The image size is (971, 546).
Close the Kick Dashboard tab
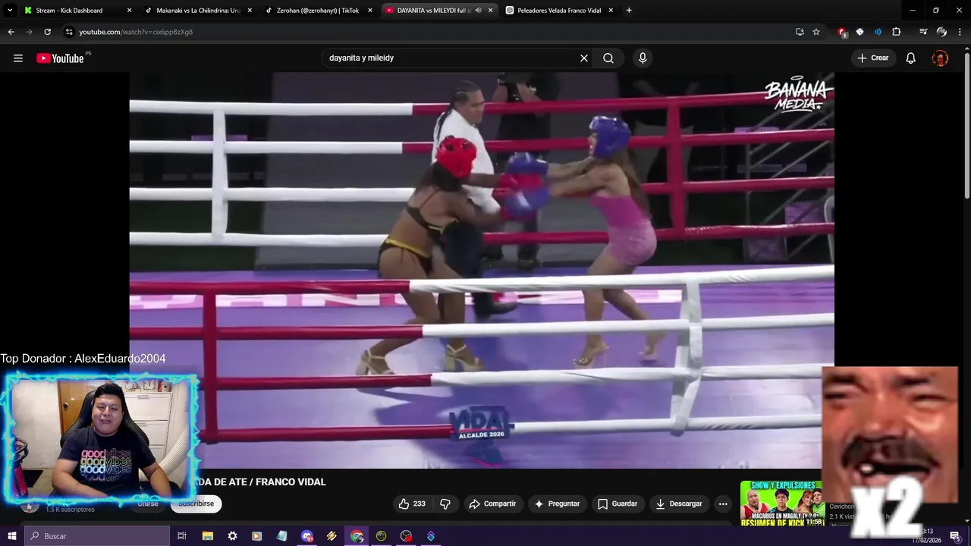click(129, 11)
